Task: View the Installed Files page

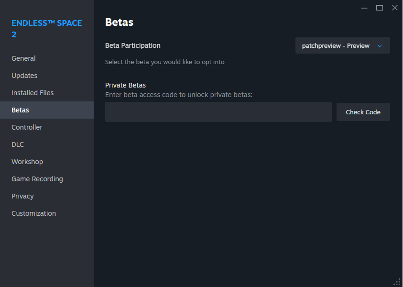Action: [32, 92]
